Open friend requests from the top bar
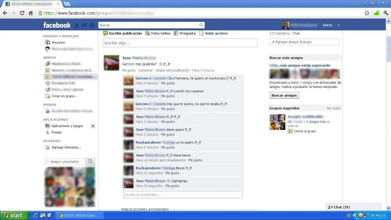The height and width of the screenshot is (220, 391). tap(77, 25)
